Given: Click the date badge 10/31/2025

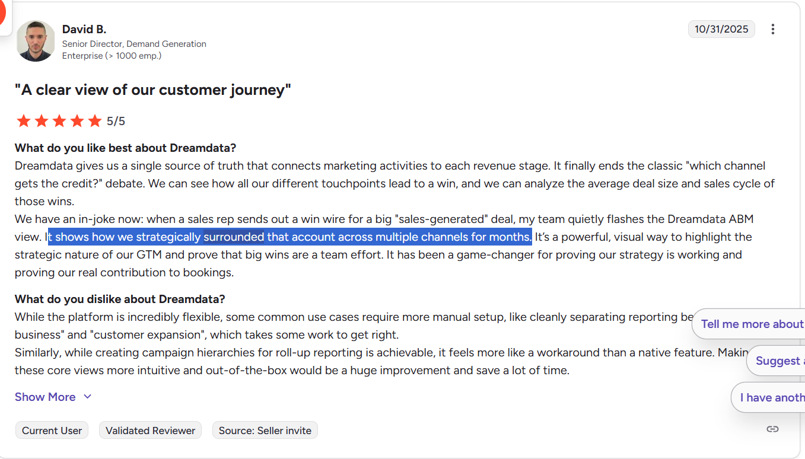Looking at the screenshot, I should (721, 28).
